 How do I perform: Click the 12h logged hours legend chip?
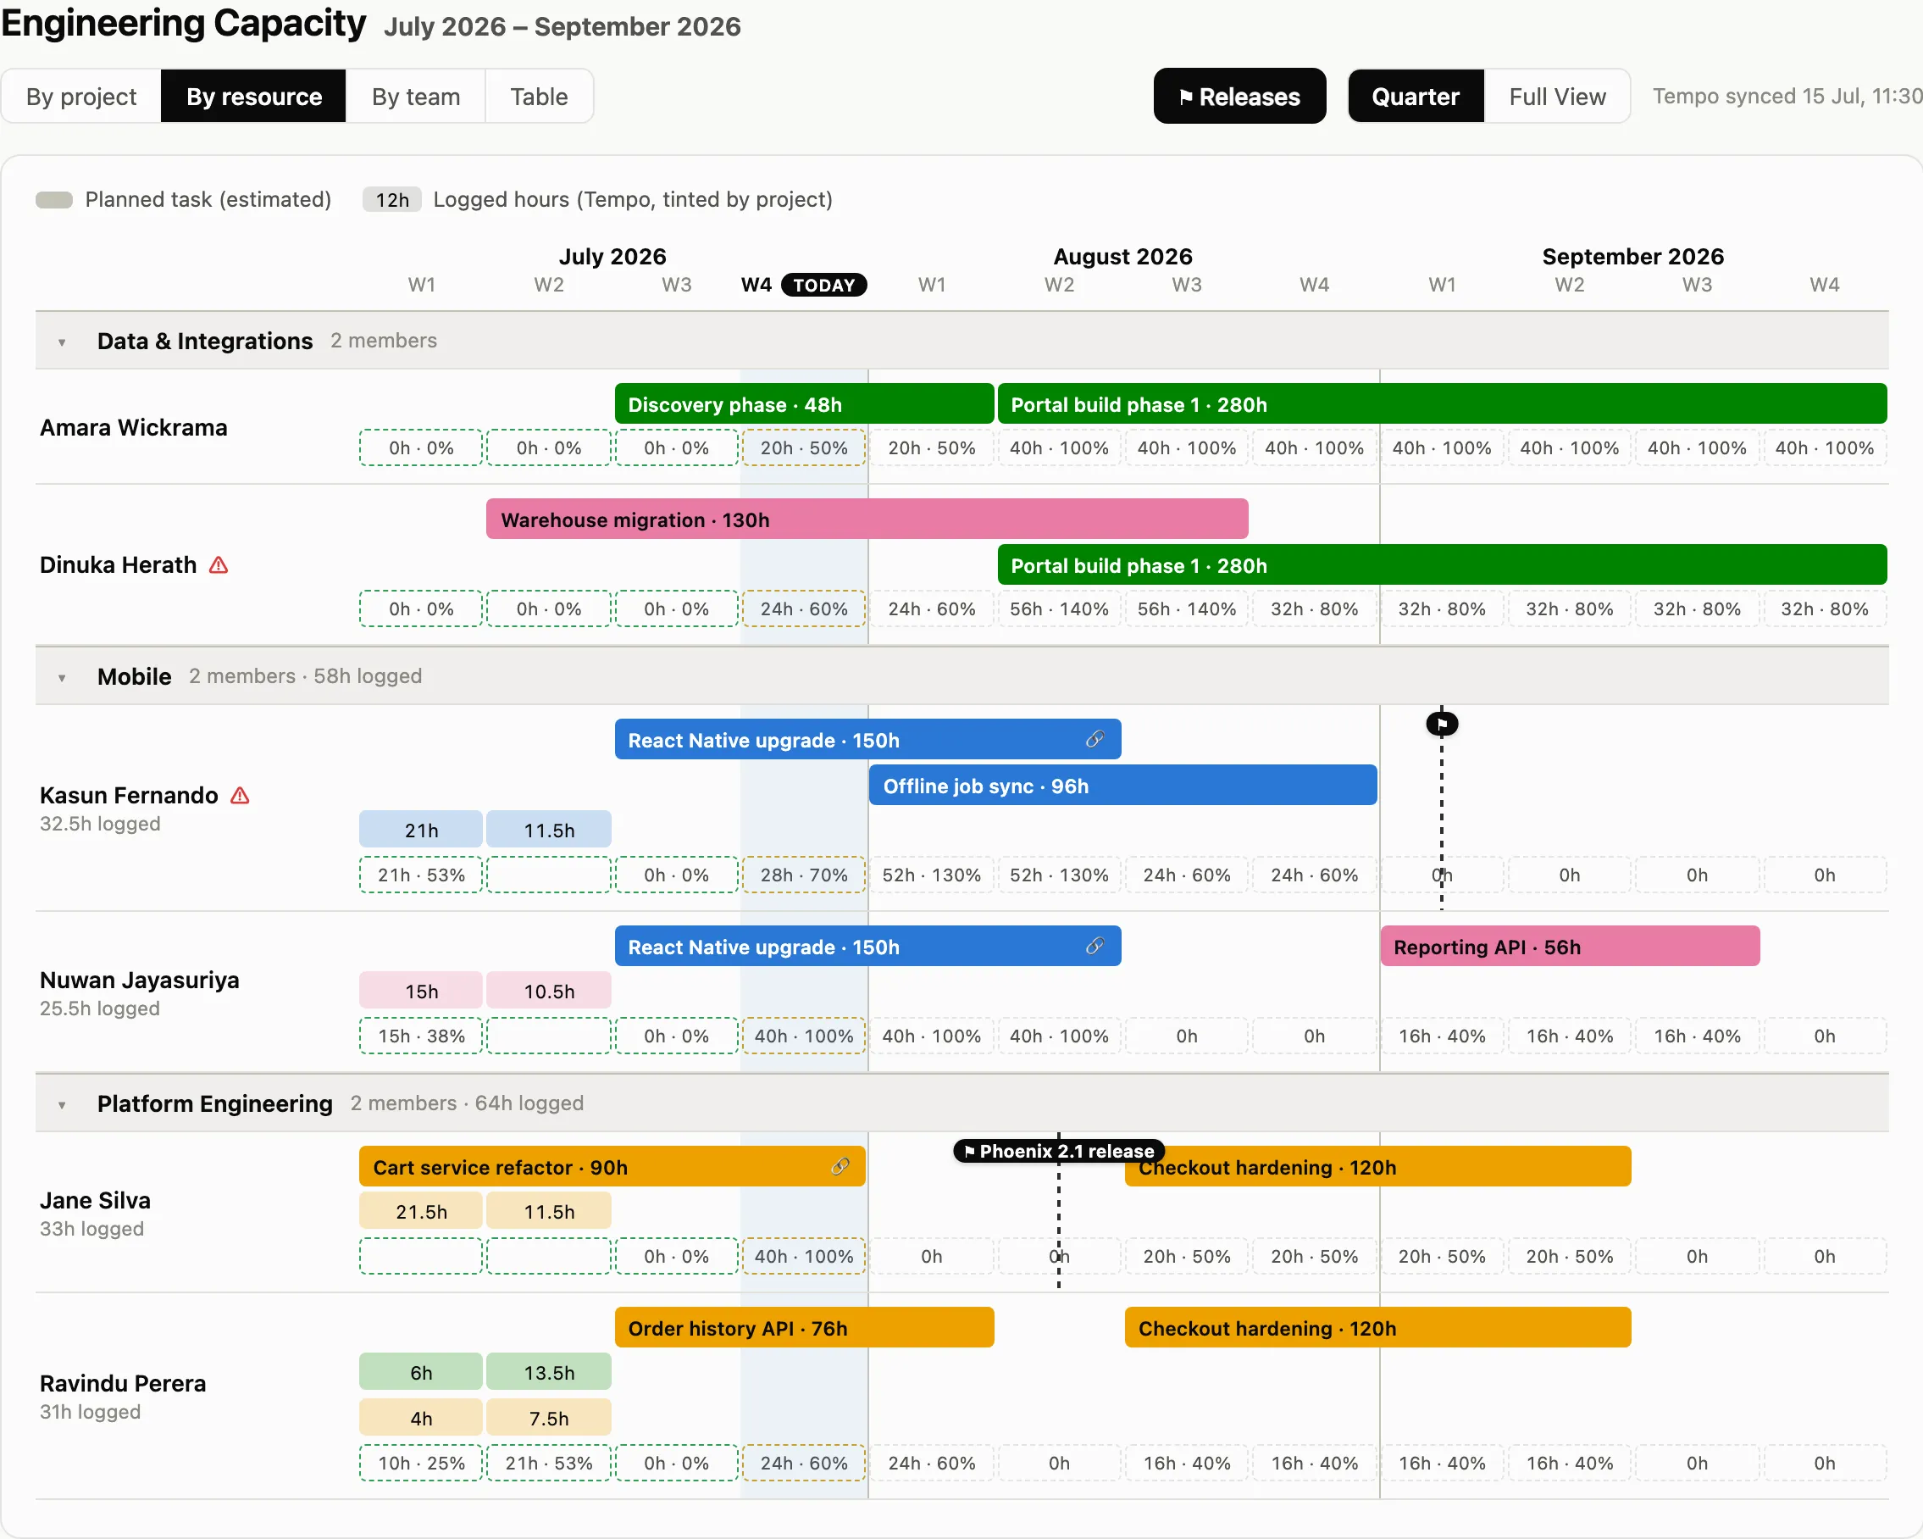pos(391,200)
